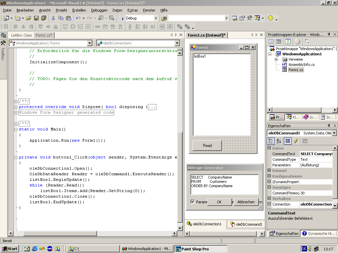This screenshot has width=338, height=253.
Task: Launch Internet Explorer from the quick launch
Action: (x=34, y=249)
